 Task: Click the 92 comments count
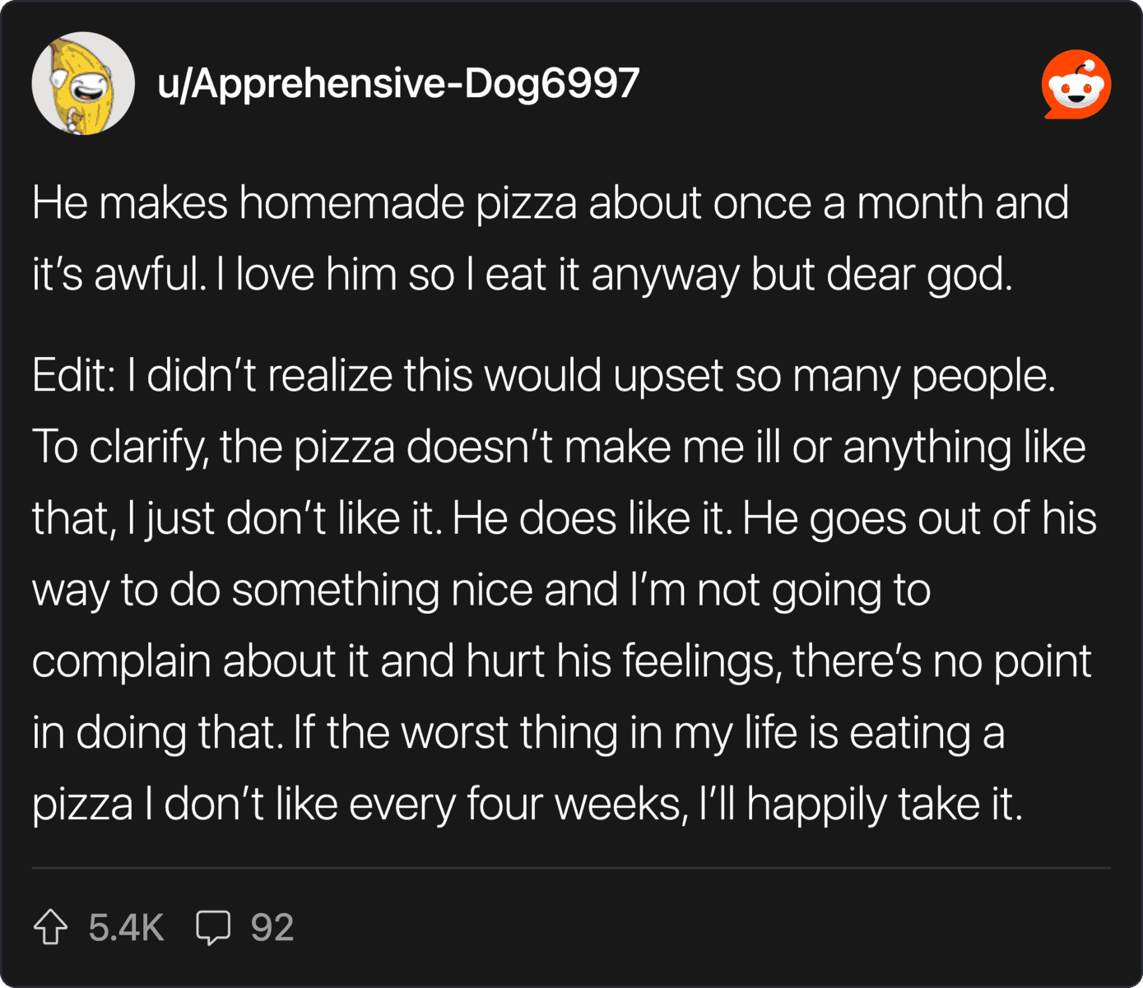[272, 927]
